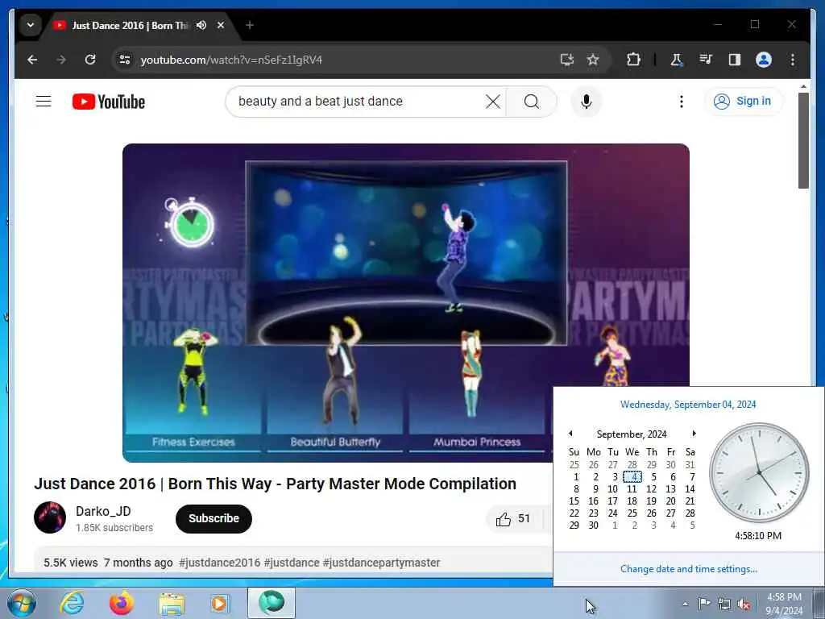
Task: Open the #justdance2016 hashtag
Action: (219, 563)
